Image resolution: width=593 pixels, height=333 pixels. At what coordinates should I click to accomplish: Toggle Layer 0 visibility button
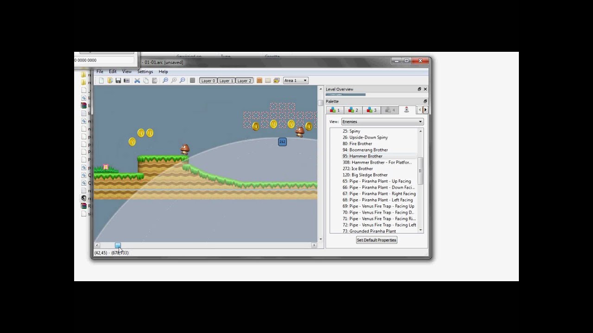208,80
